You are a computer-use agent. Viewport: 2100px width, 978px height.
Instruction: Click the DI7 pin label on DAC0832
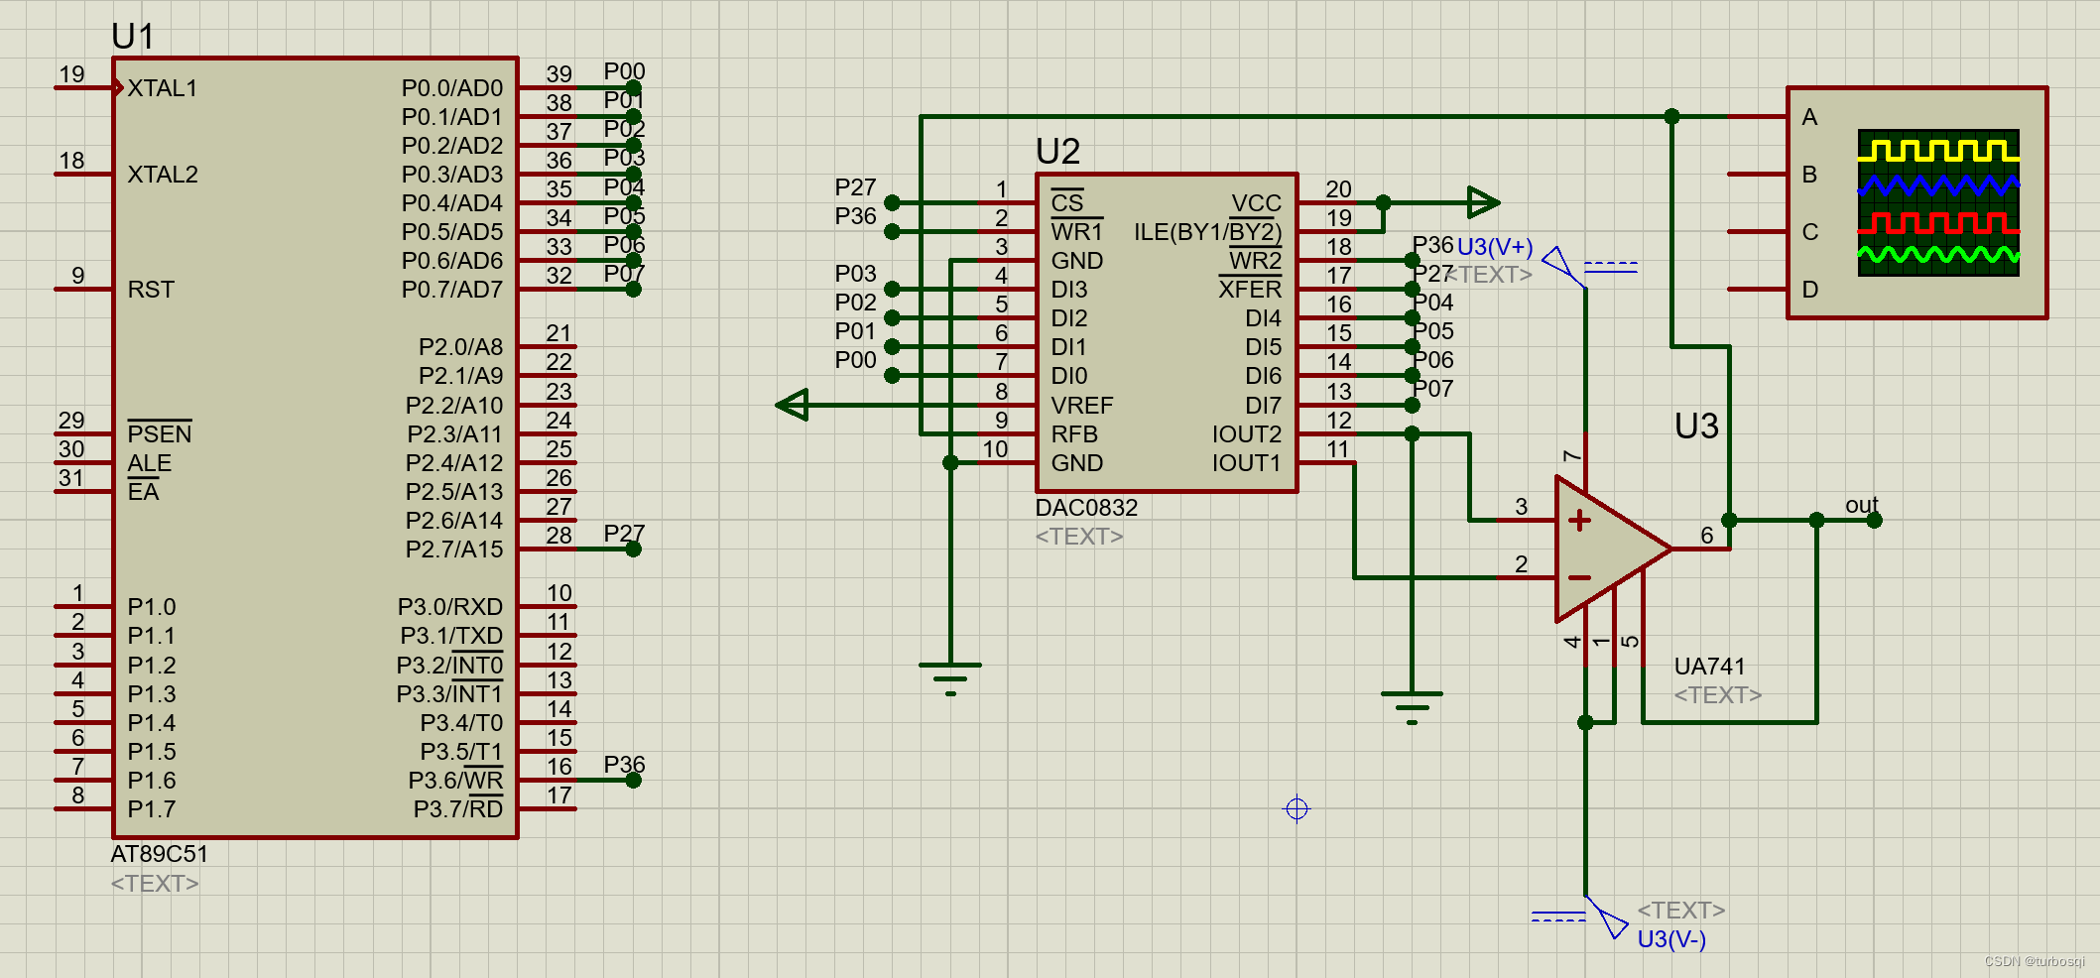(x=1264, y=406)
